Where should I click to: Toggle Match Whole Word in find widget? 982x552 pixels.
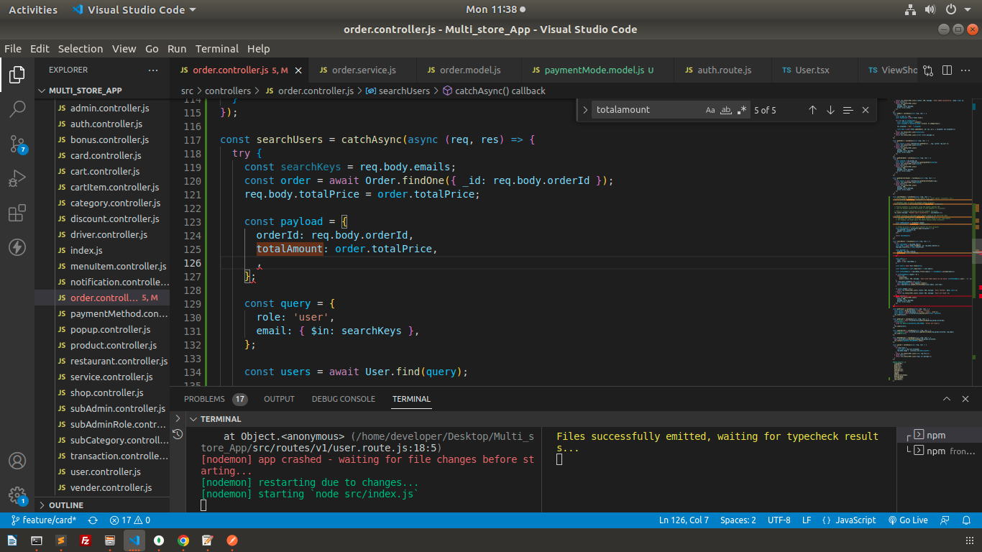[726, 110]
